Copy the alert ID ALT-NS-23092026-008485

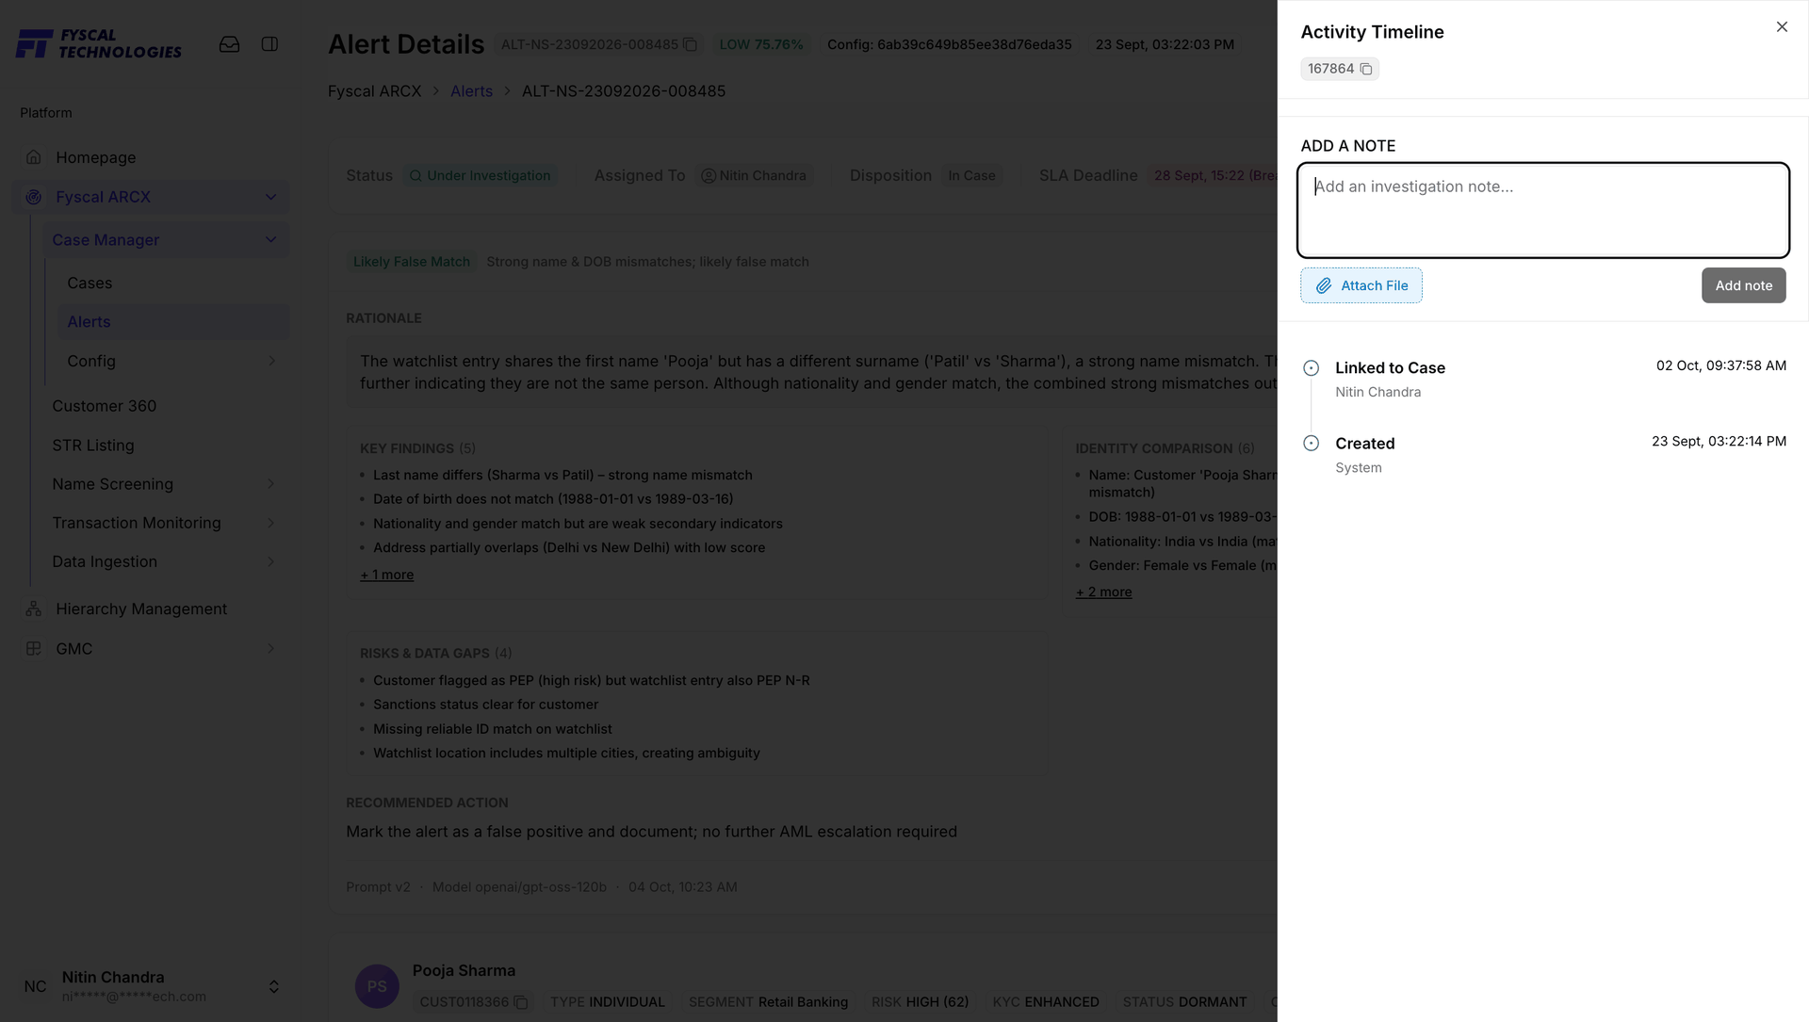point(690,44)
